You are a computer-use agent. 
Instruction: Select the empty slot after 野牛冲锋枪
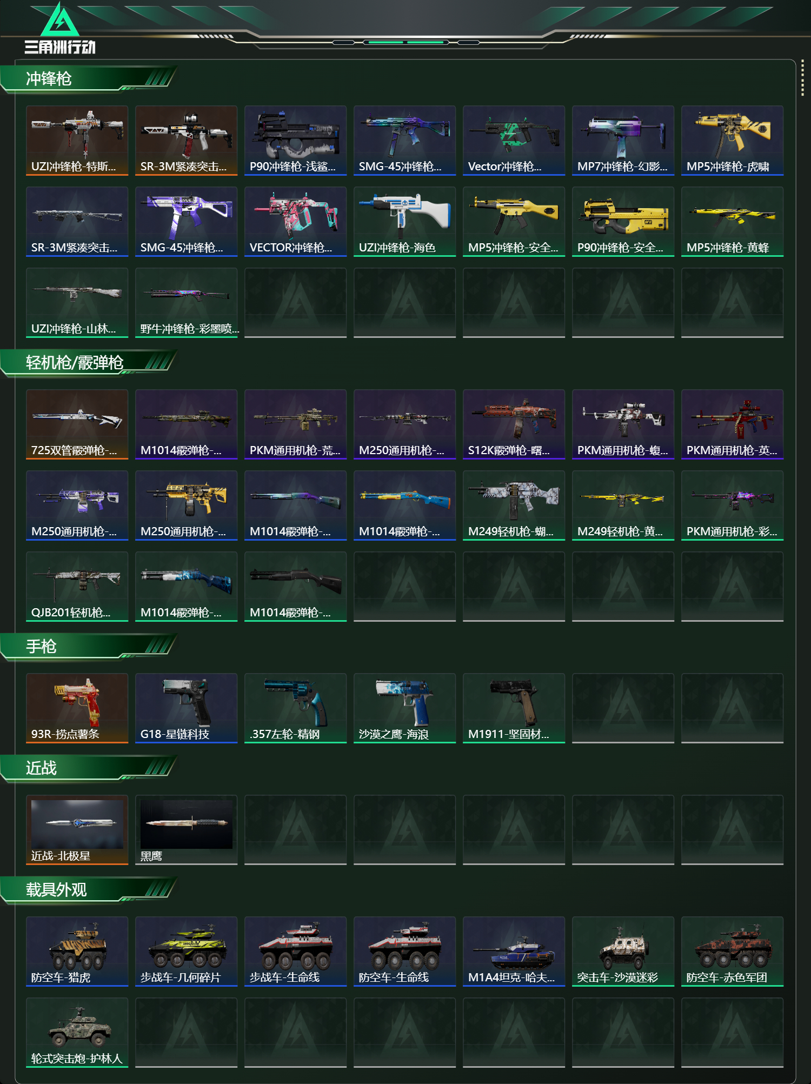tap(295, 303)
